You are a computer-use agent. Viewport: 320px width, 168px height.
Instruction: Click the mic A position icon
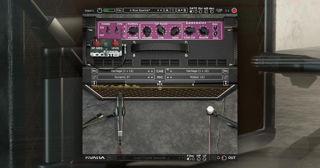94,83
